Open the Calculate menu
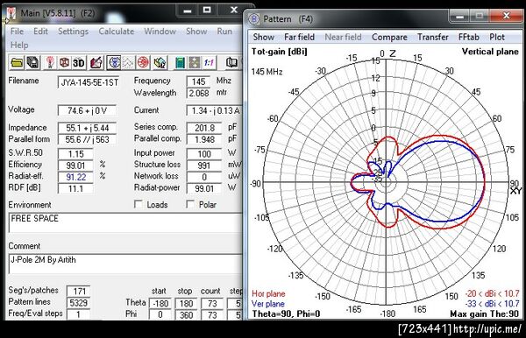Viewport: 526px width, 338px height. coord(117,32)
